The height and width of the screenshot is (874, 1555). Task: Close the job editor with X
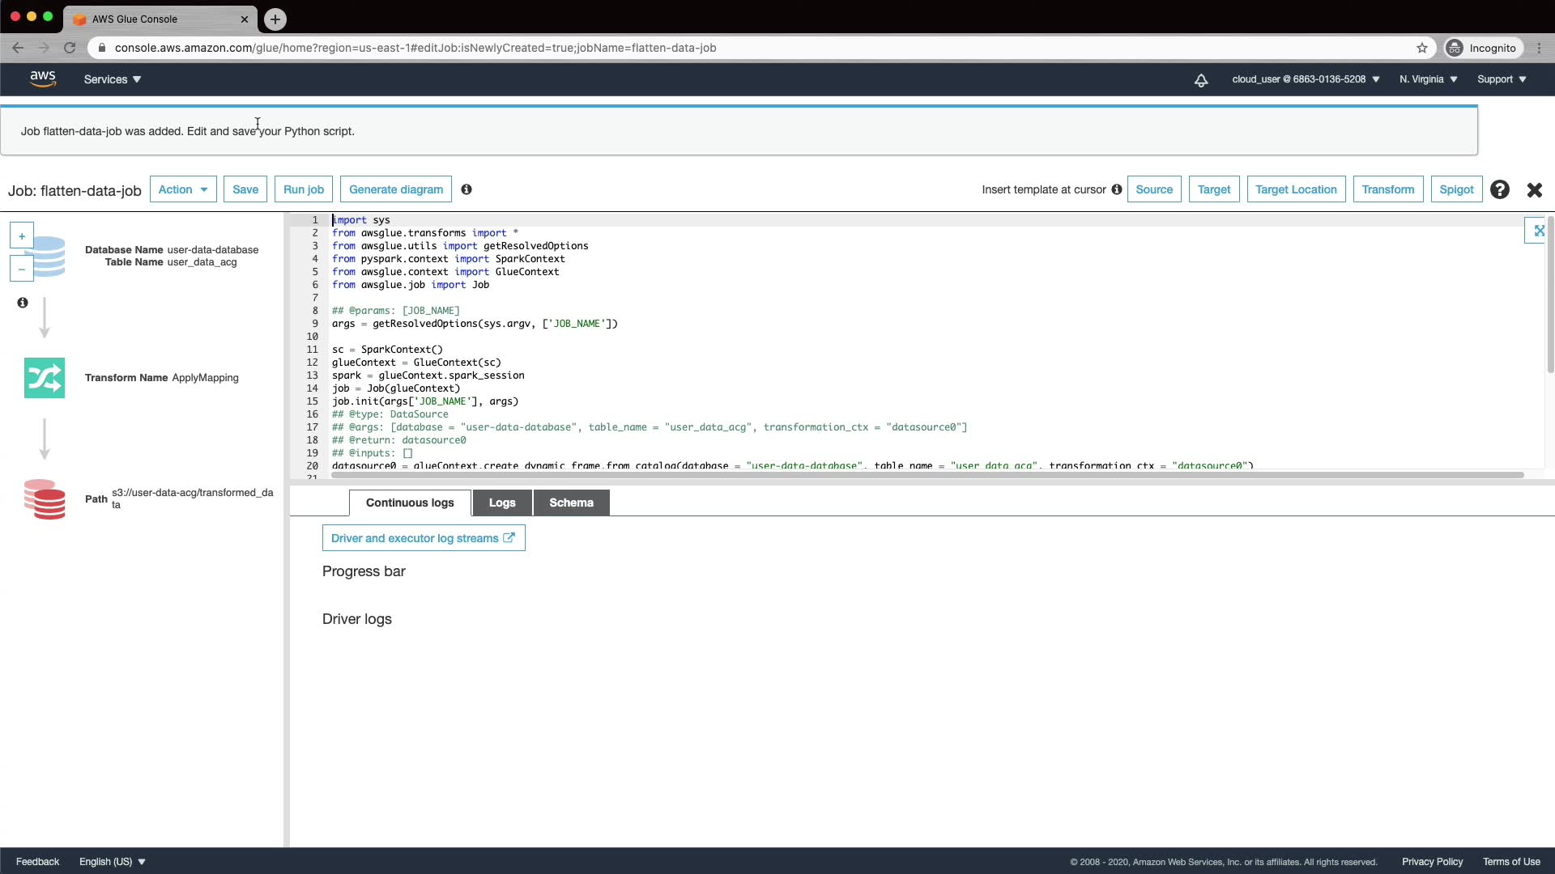point(1535,189)
